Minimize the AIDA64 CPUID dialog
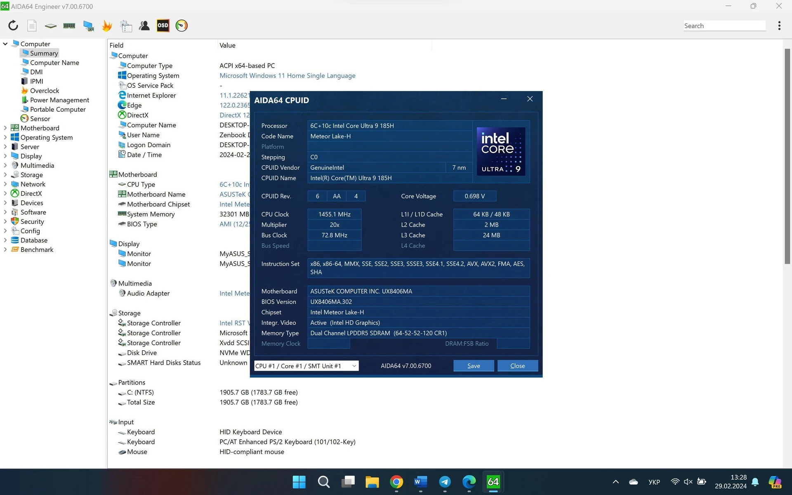Screen dimensions: 792x495 pos(504,99)
